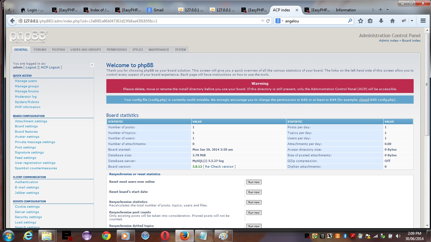Open the Firefox hamburger menu
Screen dimensions: 431x242
[423, 21]
